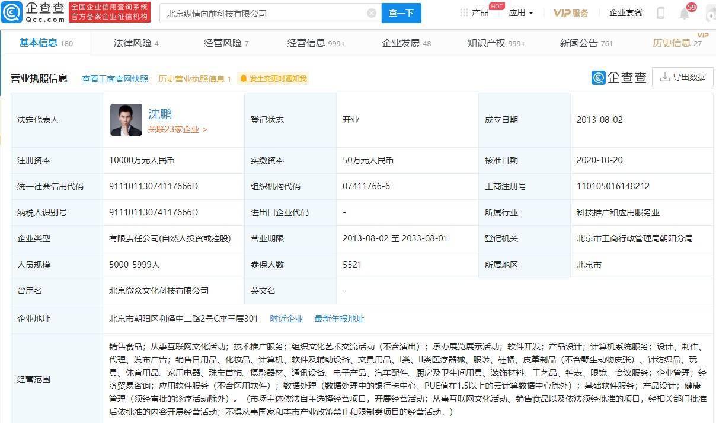The height and width of the screenshot is (423, 716).
Task: Switch to 法律风险 tab
Action: pos(136,43)
